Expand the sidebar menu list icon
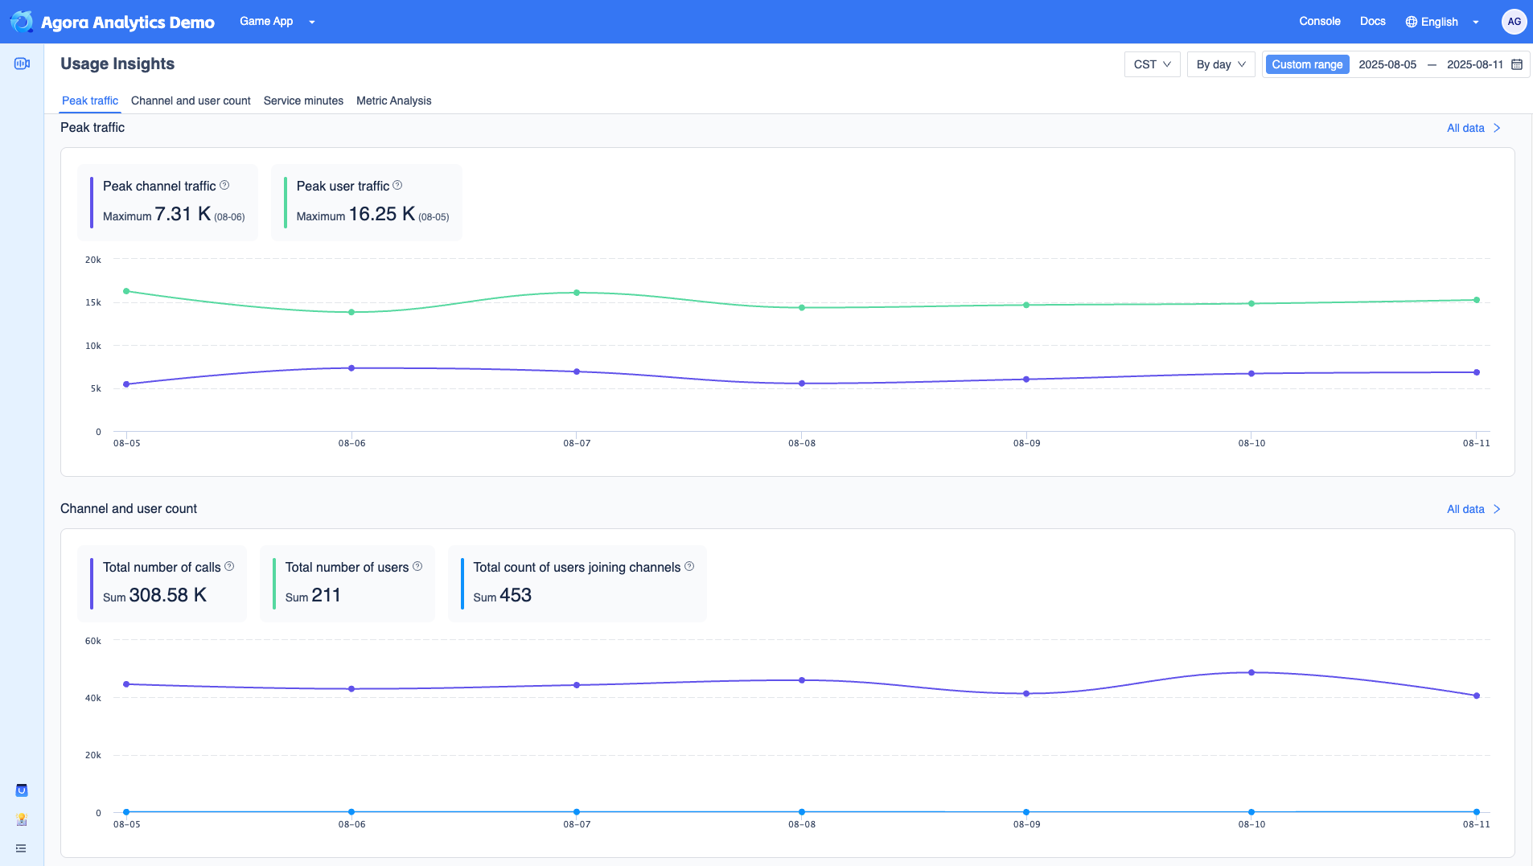Viewport: 1533px width, 866px height. tap(21, 848)
